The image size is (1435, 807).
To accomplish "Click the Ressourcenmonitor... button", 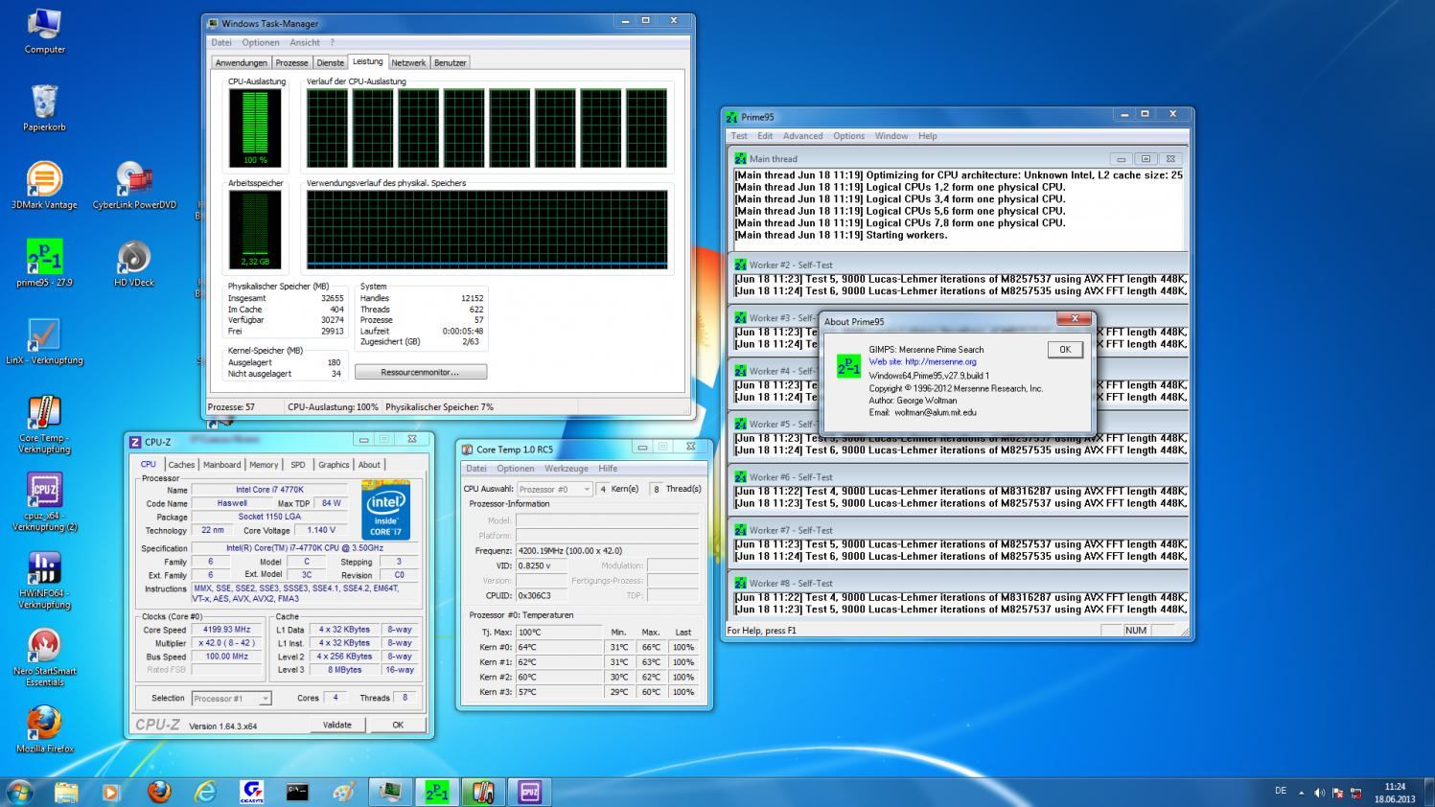I will (420, 372).
